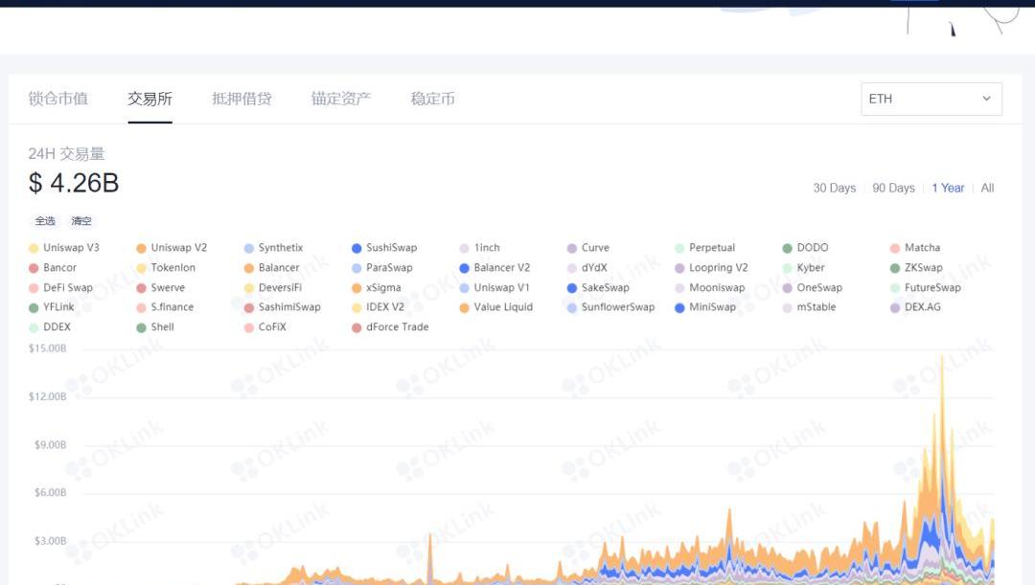This screenshot has height=585, width=1035.
Task: Click the Value Liquid legend dot
Action: pos(464,308)
